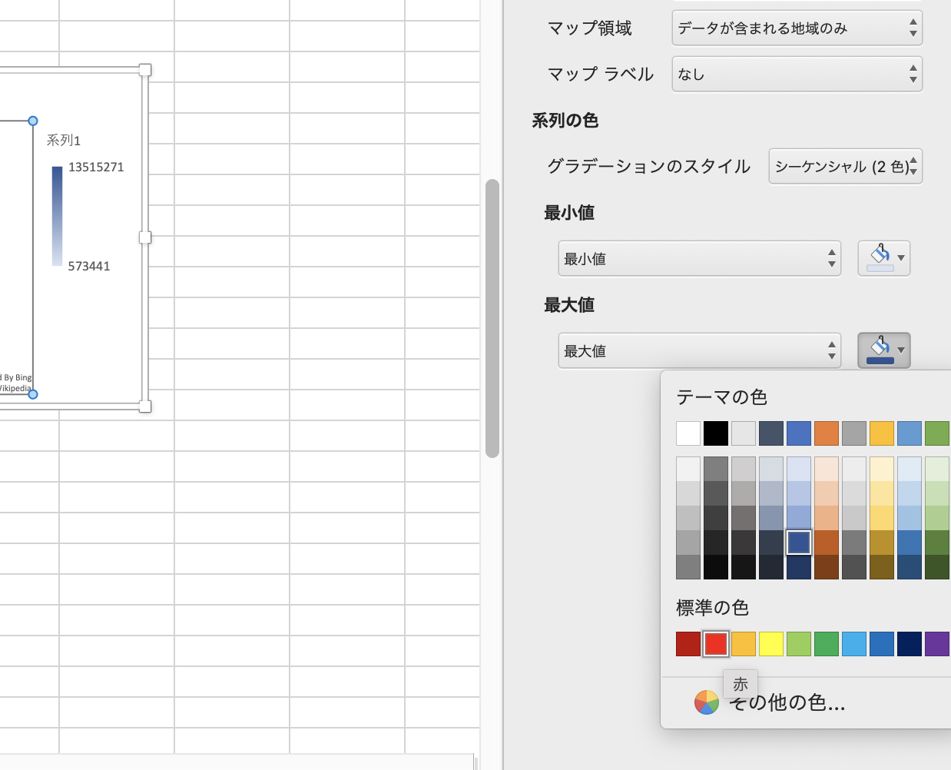
Task: Click the minimum value fill color bucket icon
Action: tap(880, 258)
